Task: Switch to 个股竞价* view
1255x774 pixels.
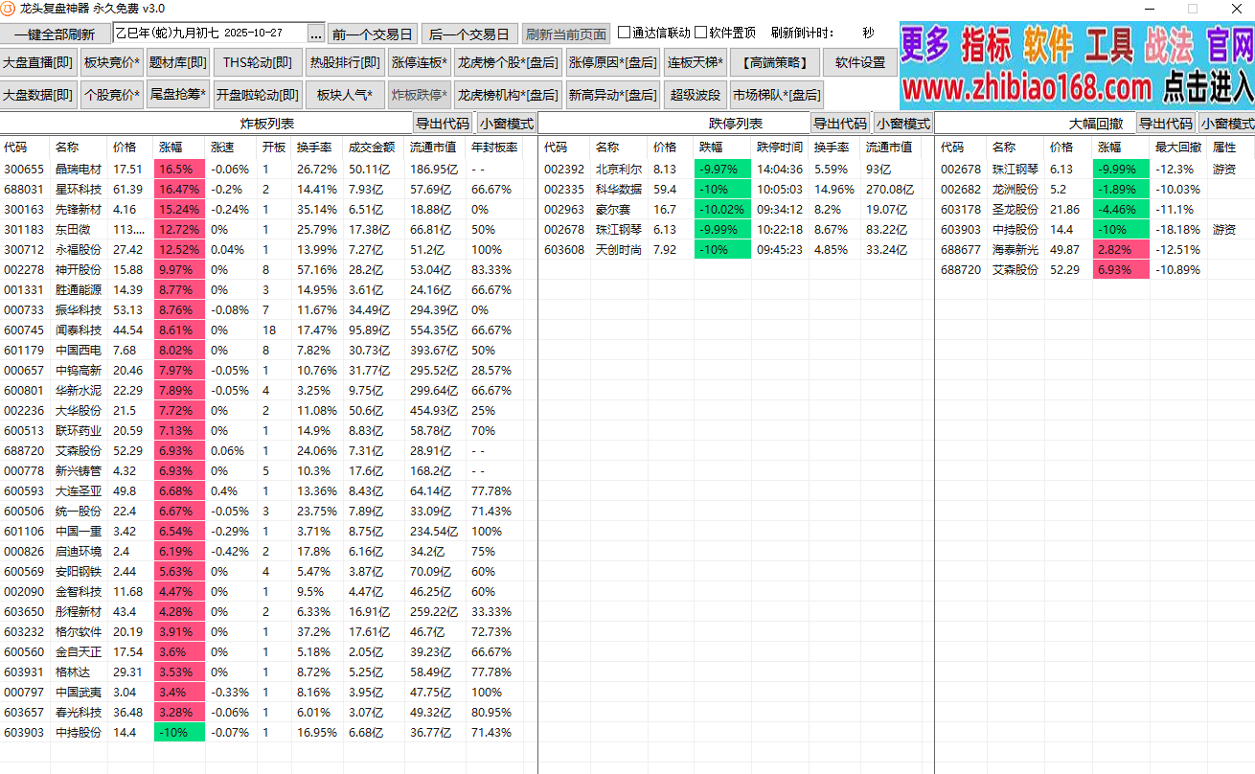Action: click(x=112, y=95)
